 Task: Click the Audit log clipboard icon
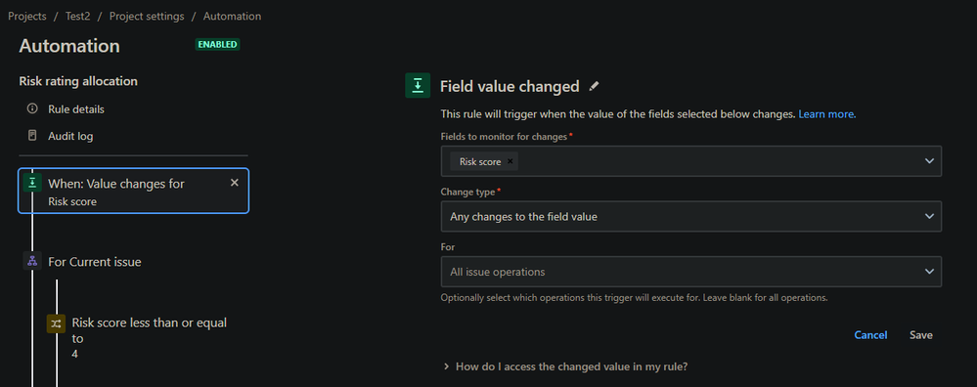pos(32,135)
